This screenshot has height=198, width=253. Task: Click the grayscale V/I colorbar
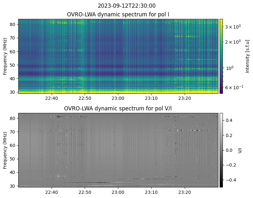pos(221,150)
